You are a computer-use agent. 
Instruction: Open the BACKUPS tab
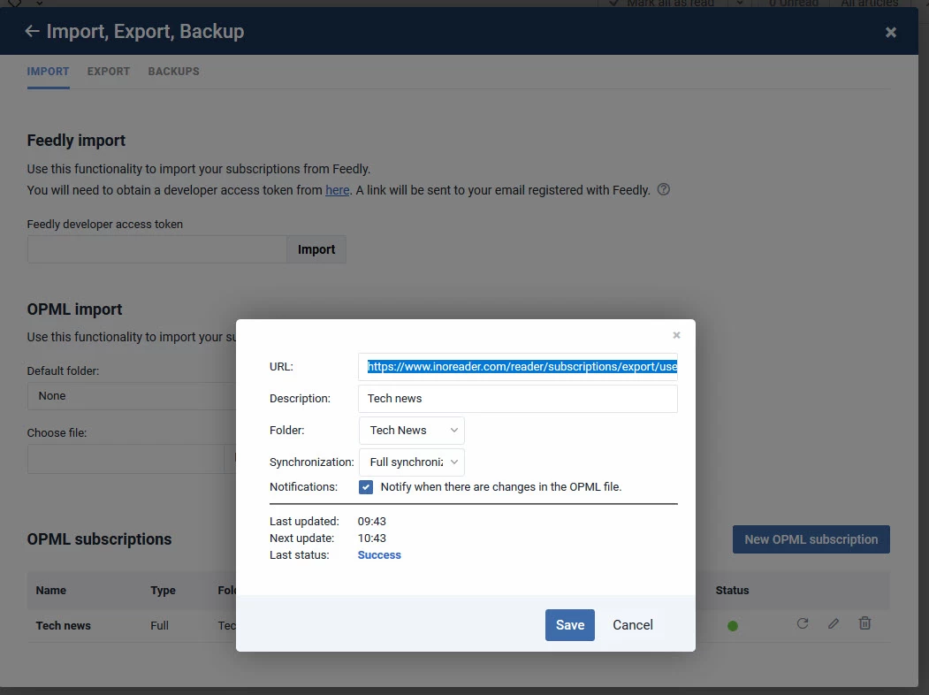coord(173,72)
